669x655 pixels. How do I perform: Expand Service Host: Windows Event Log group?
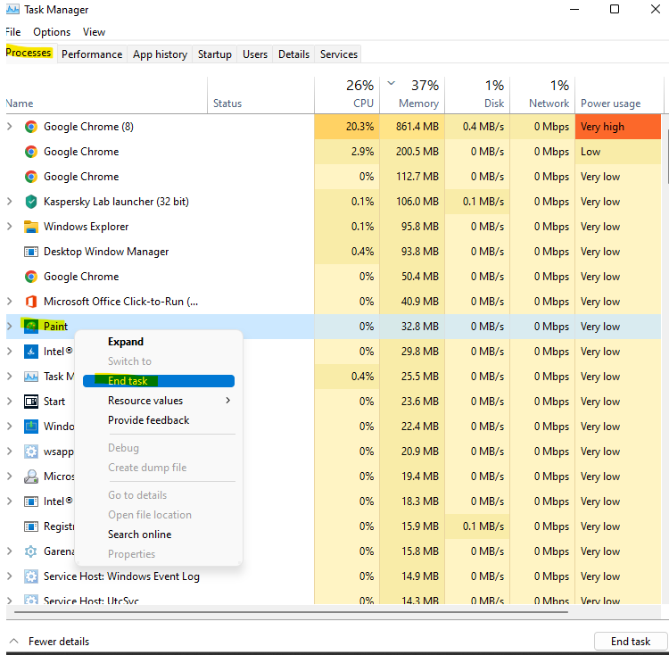coord(10,576)
